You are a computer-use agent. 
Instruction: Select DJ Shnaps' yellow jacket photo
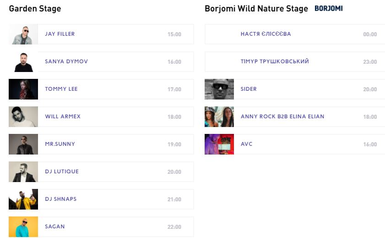[23, 199]
